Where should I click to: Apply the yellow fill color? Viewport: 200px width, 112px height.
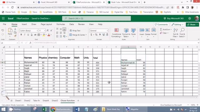click(44, 35)
